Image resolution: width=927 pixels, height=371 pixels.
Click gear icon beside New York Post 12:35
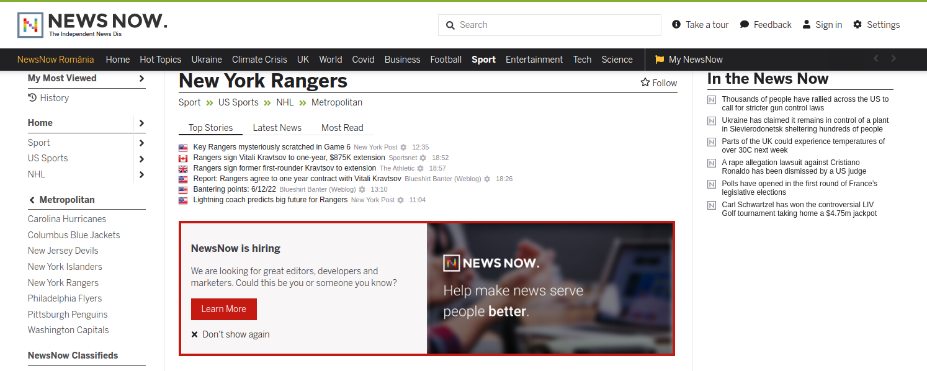[403, 148]
